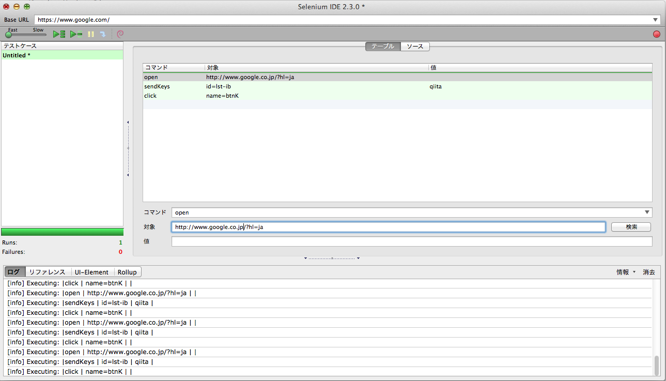Toggle the red Record button
Image resolution: width=666 pixels, height=381 pixels.
[657, 34]
